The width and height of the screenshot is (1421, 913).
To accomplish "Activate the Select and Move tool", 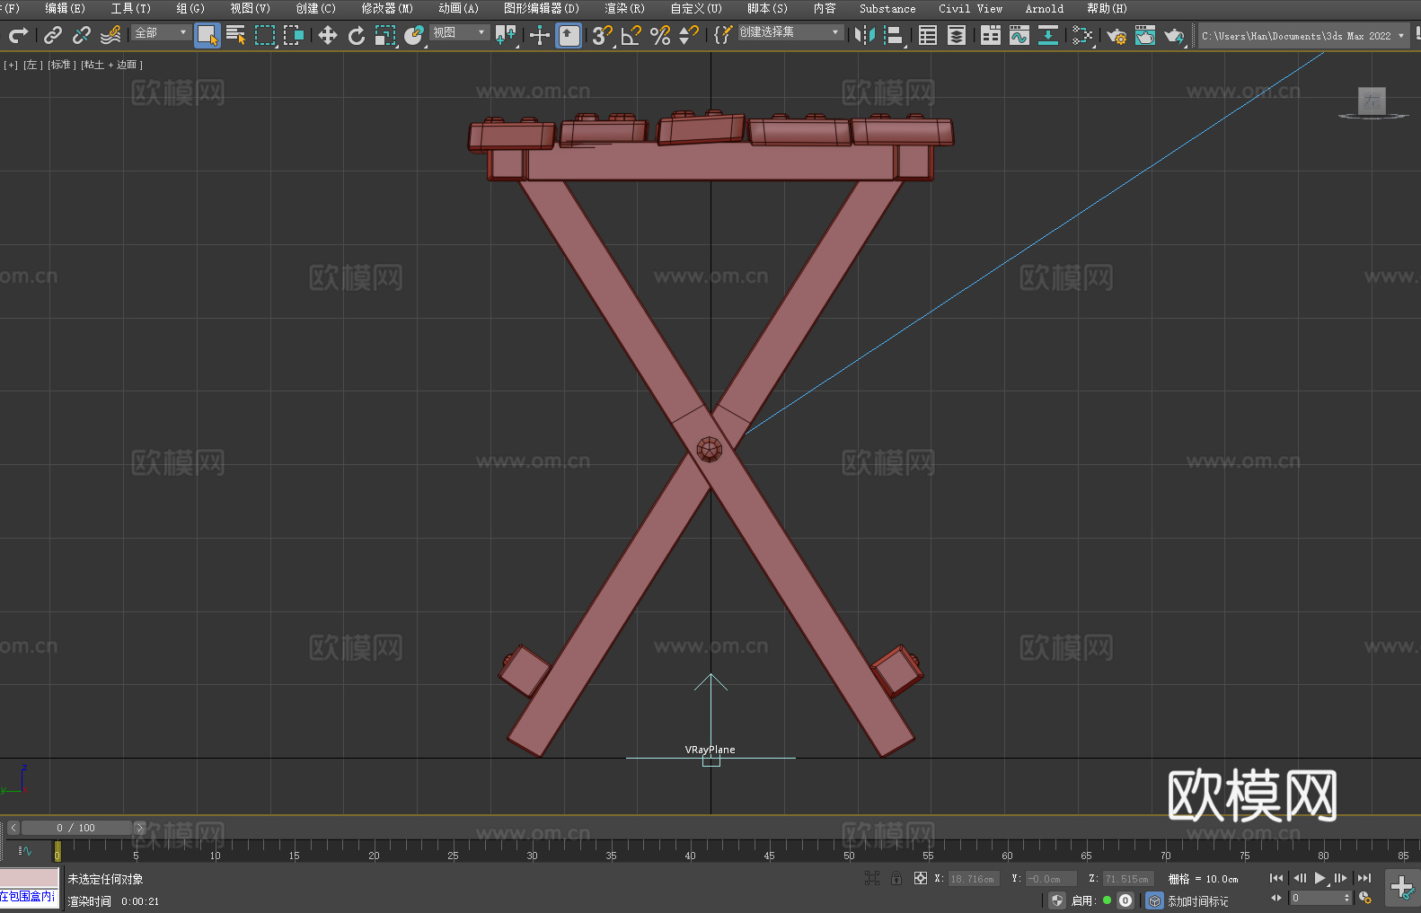I will [x=328, y=35].
